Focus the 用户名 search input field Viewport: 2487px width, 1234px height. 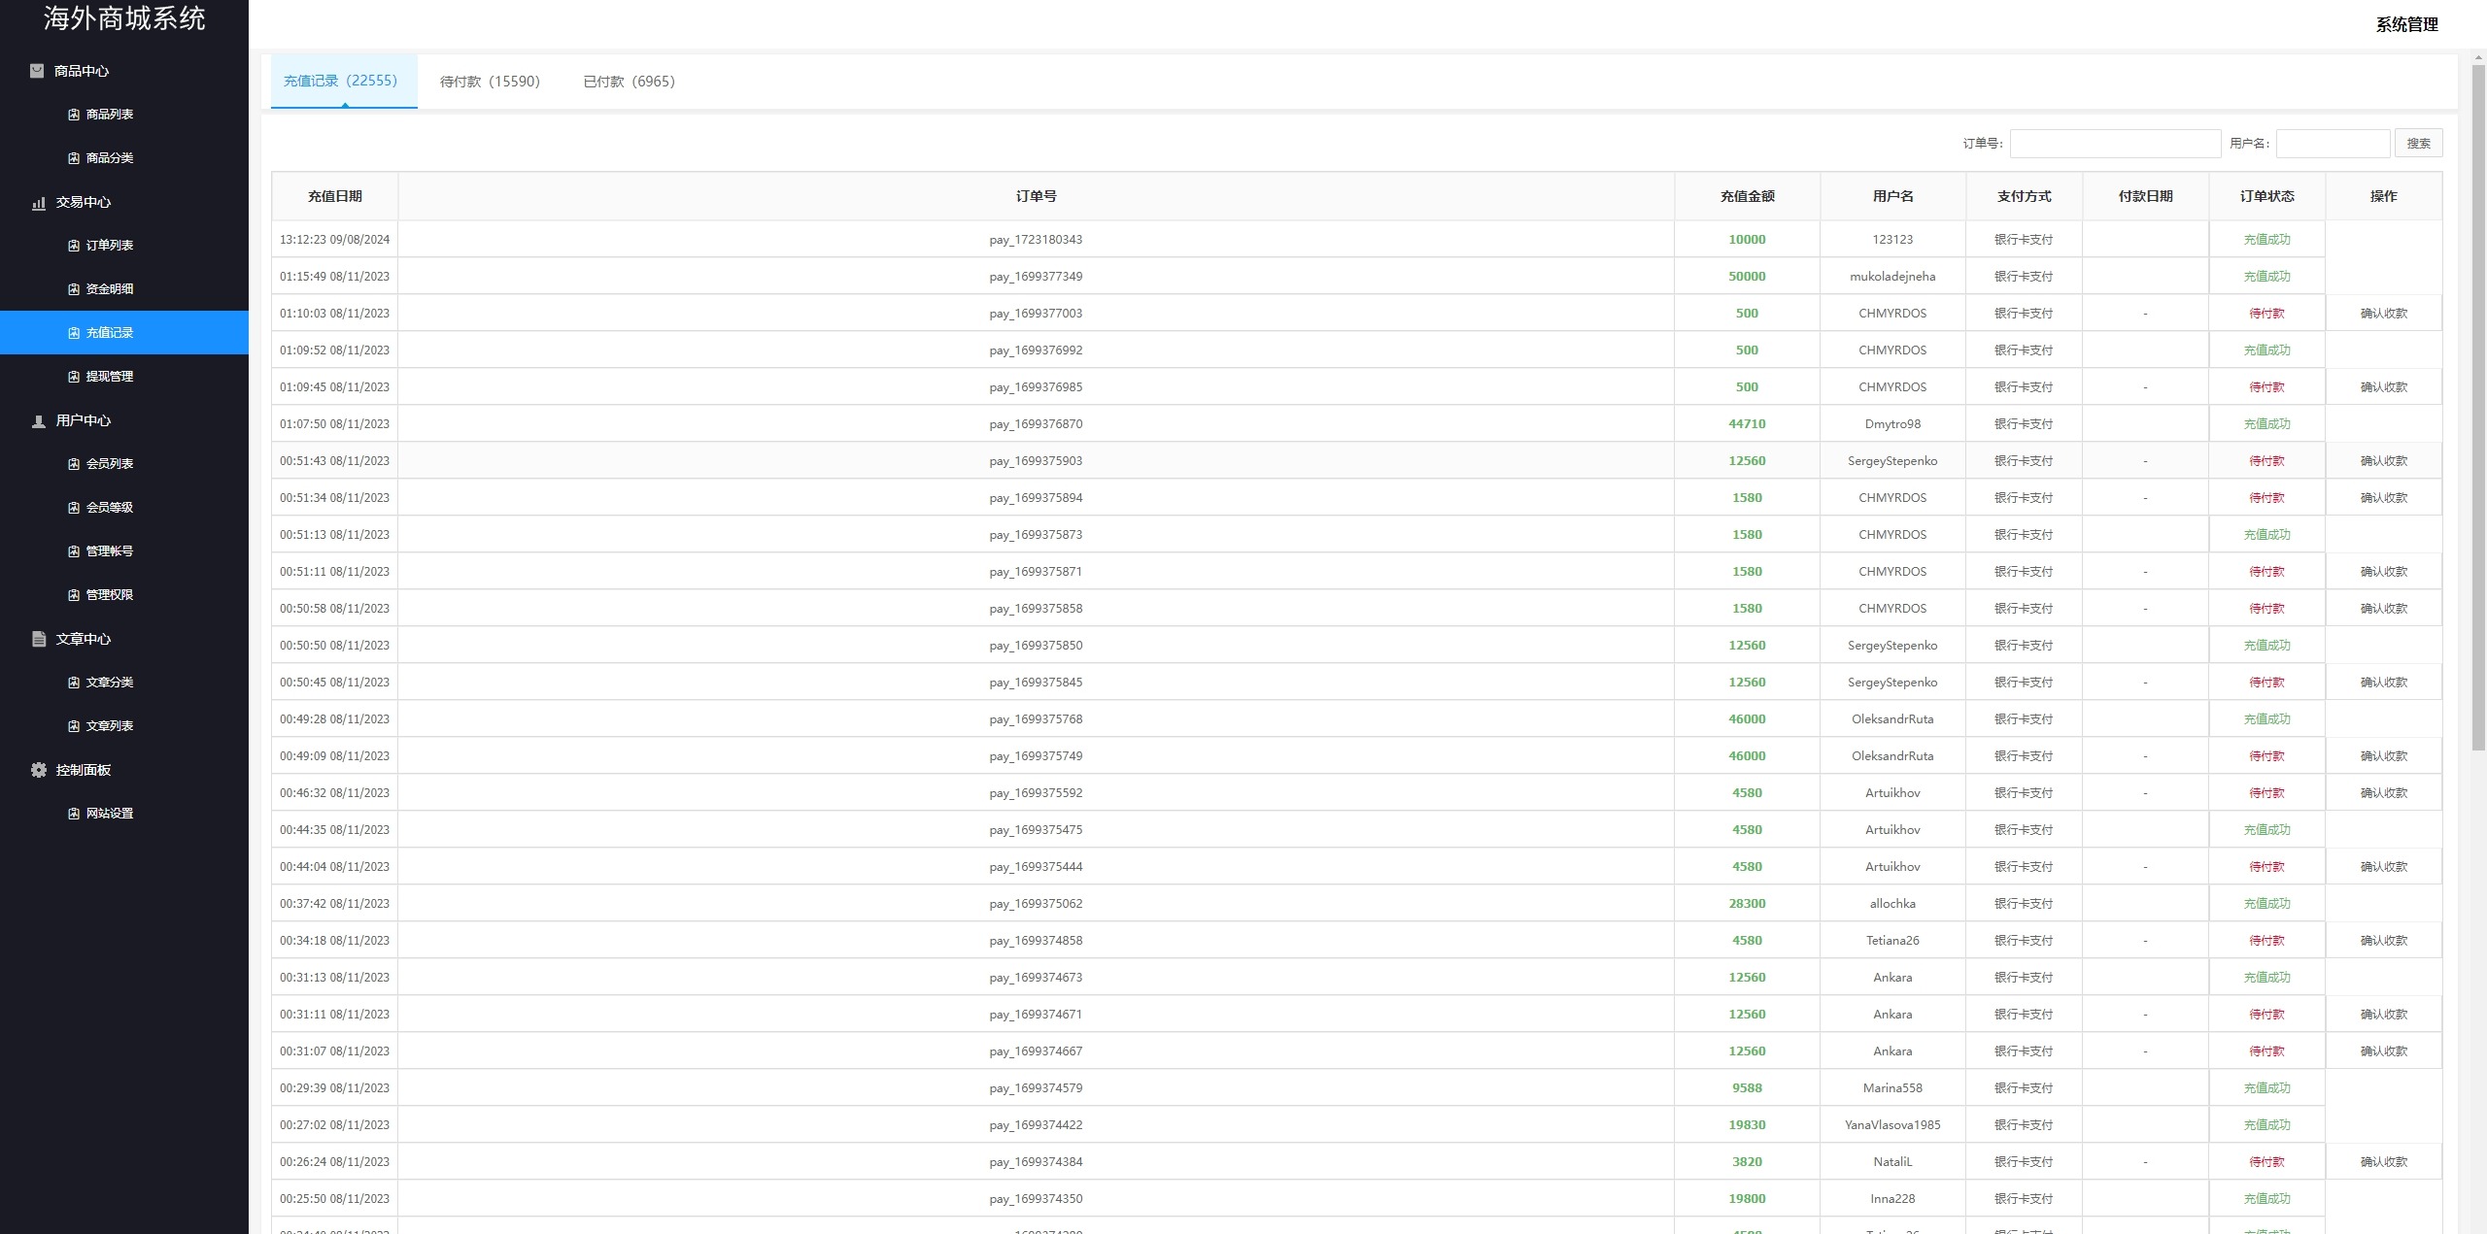(2333, 144)
